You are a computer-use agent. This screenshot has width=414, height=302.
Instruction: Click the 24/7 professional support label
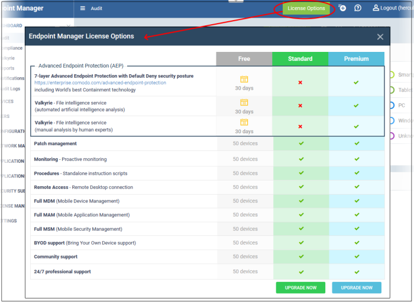pos(62,271)
